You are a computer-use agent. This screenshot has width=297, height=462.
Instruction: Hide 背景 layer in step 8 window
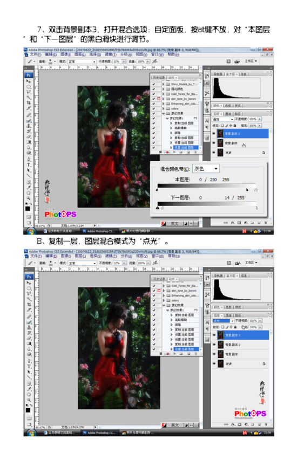[x=214, y=363]
